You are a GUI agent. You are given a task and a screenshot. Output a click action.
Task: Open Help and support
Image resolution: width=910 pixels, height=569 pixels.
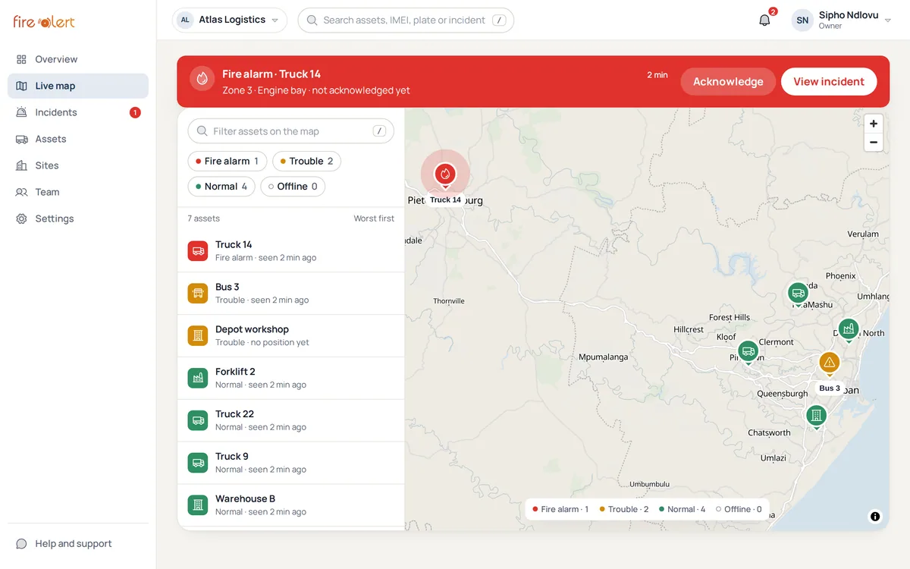[78, 543]
